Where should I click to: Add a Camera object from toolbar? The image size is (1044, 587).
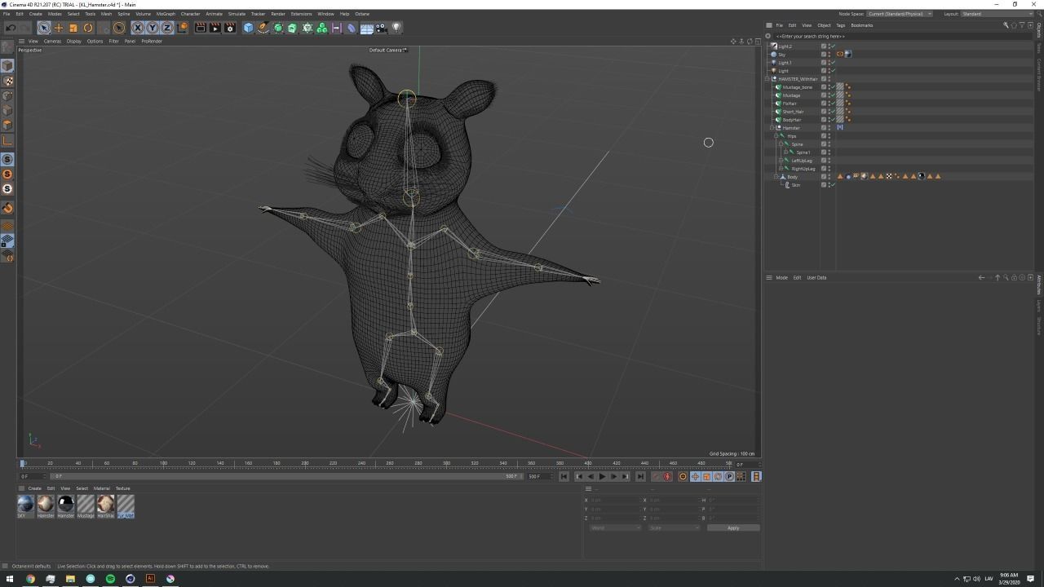(x=382, y=28)
